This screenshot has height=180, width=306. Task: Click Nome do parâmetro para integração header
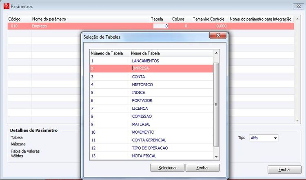(261, 19)
